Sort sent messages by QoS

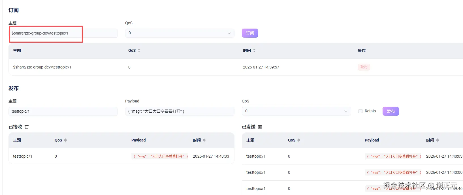[299, 140]
